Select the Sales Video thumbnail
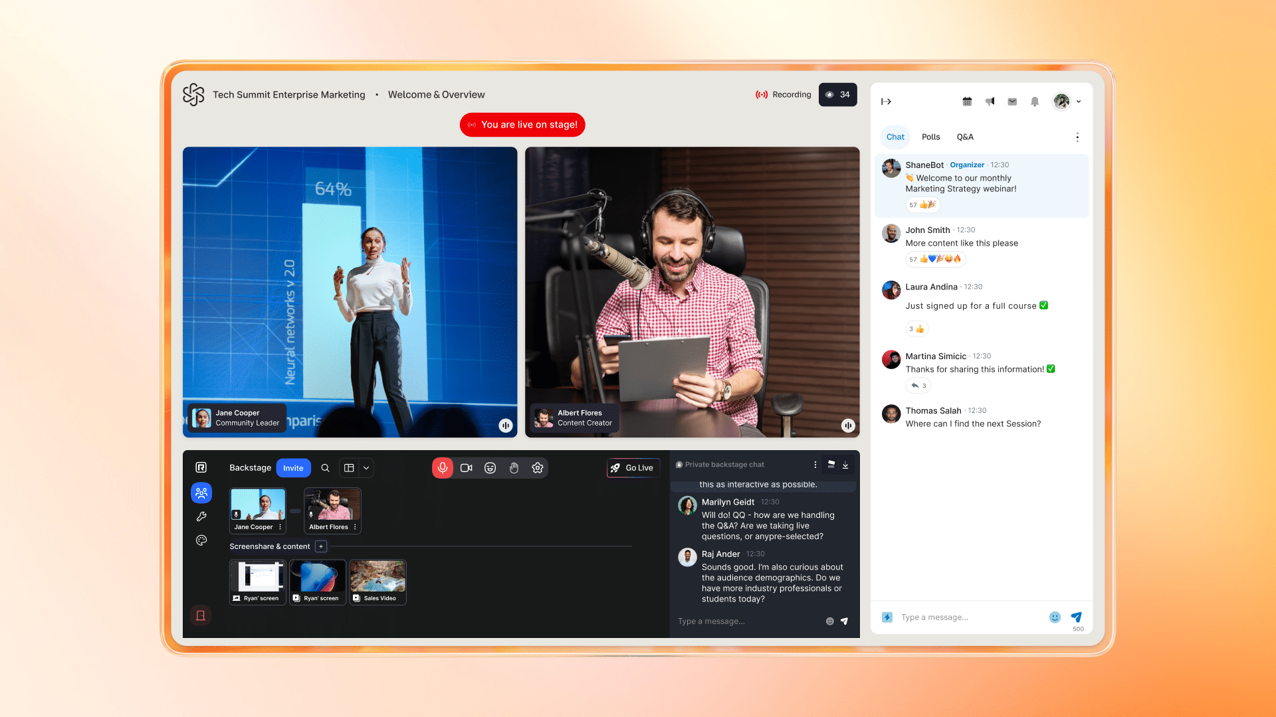 pos(377,582)
